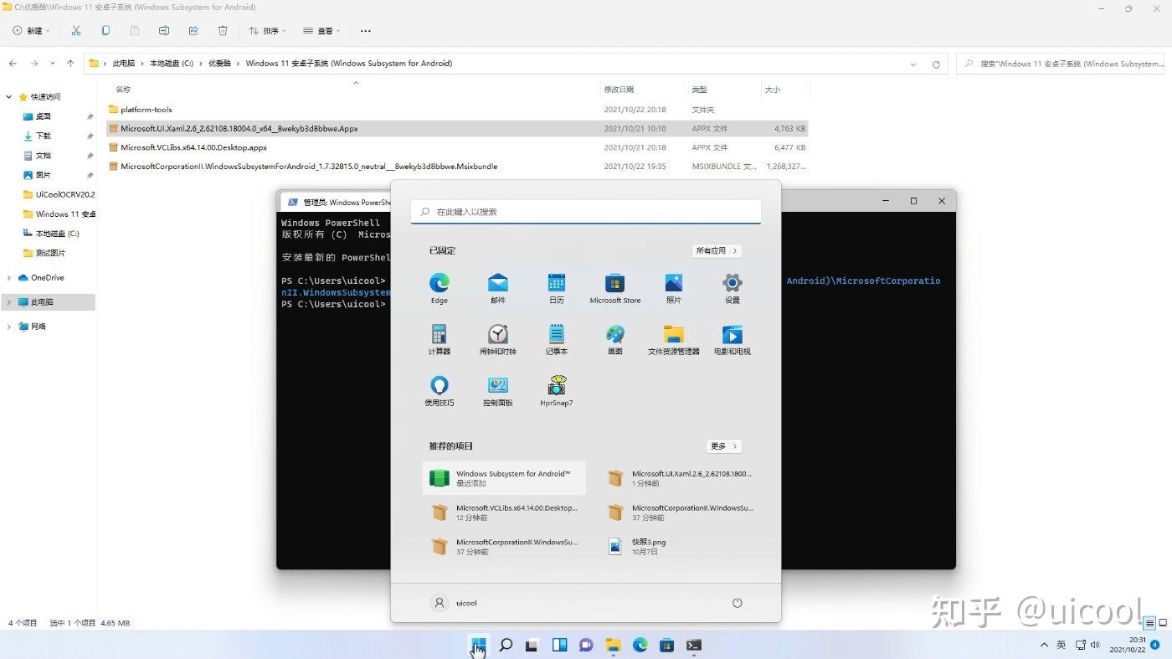Click the PowerShell terminal taskbar icon
The height and width of the screenshot is (659, 1172).
[x=693, y=645]
